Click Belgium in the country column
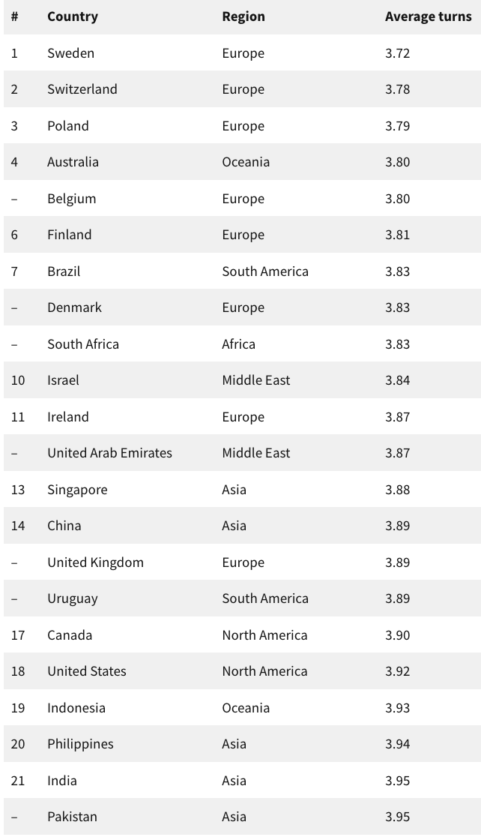 coord(71,199)
